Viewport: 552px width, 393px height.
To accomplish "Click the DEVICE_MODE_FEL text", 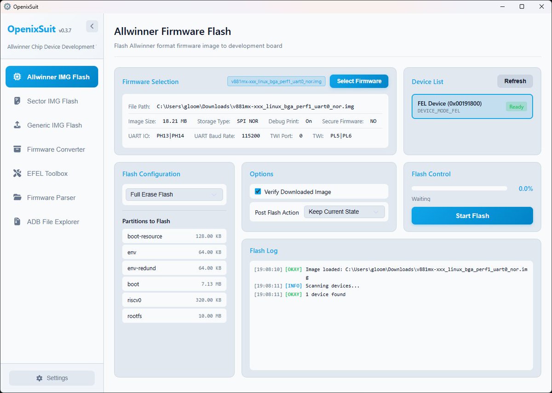I will pos(438,111).
